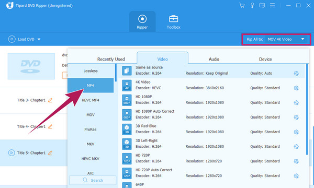The width and height of the screenshot is (314, 188).
Task: Select the 3D Red-Blue preset icon
Action: point(127,130)
